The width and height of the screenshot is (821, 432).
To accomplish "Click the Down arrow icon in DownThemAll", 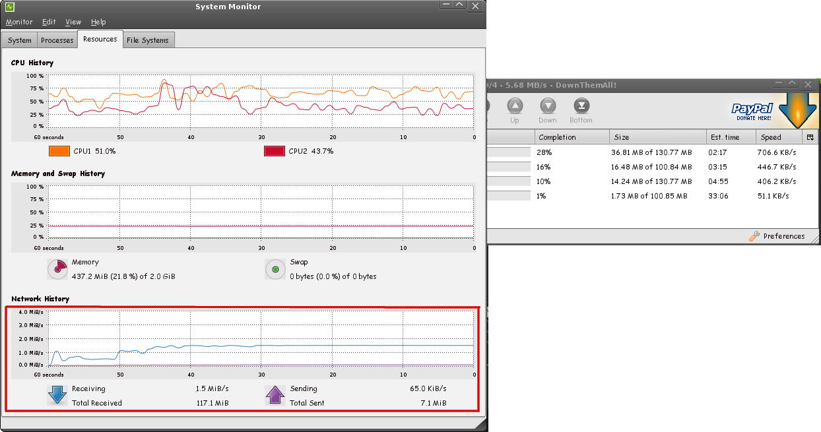I will (547, 107).
